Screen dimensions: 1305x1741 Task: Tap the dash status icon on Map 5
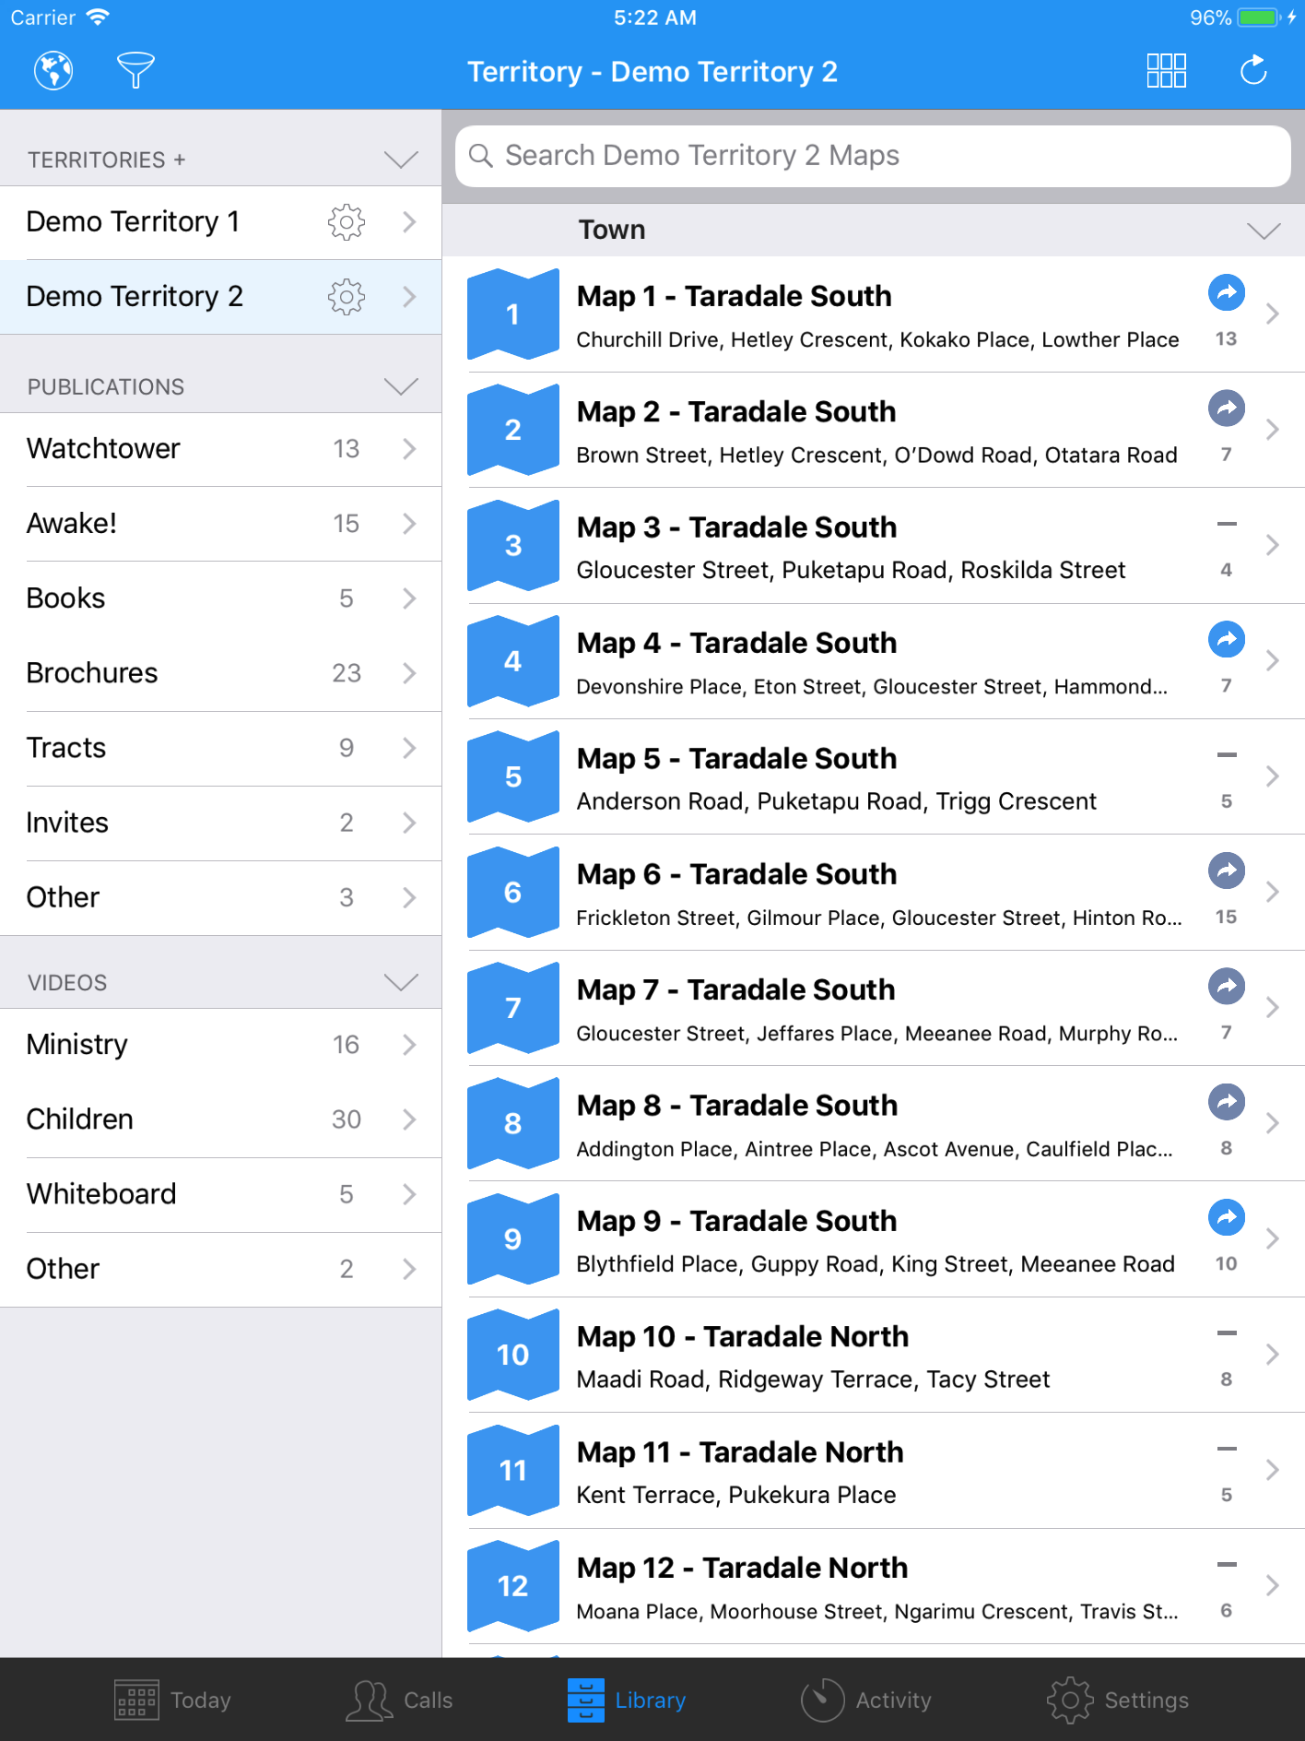tap(1227, 755)
